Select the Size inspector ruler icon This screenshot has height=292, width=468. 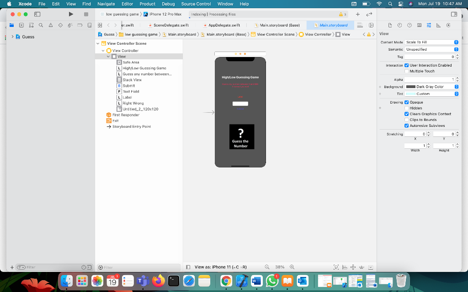[439, 25]
